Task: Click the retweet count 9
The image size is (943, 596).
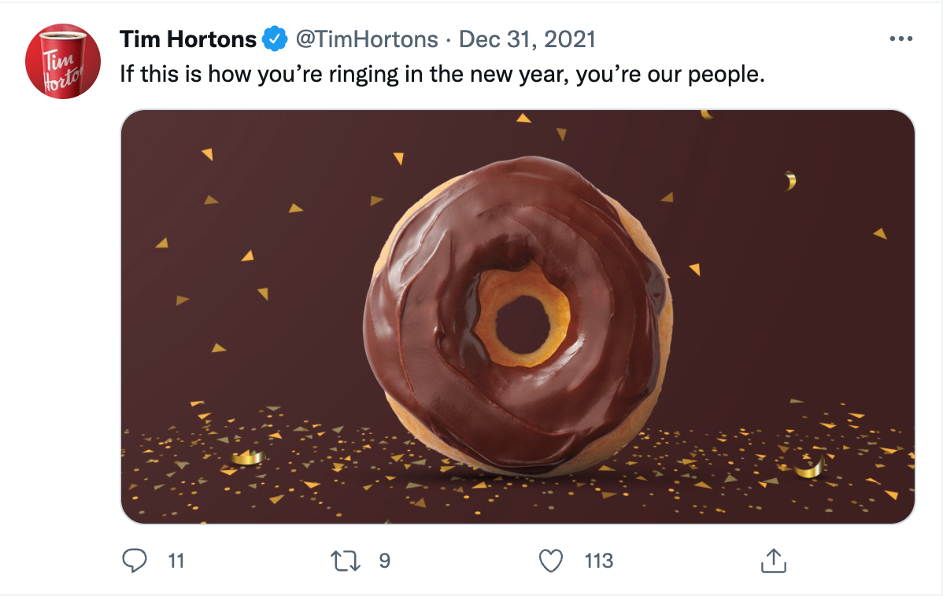Action: [384, 561]
